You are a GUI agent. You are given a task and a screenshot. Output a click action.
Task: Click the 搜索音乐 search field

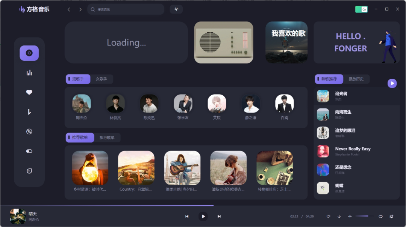(x=128, y=9)
